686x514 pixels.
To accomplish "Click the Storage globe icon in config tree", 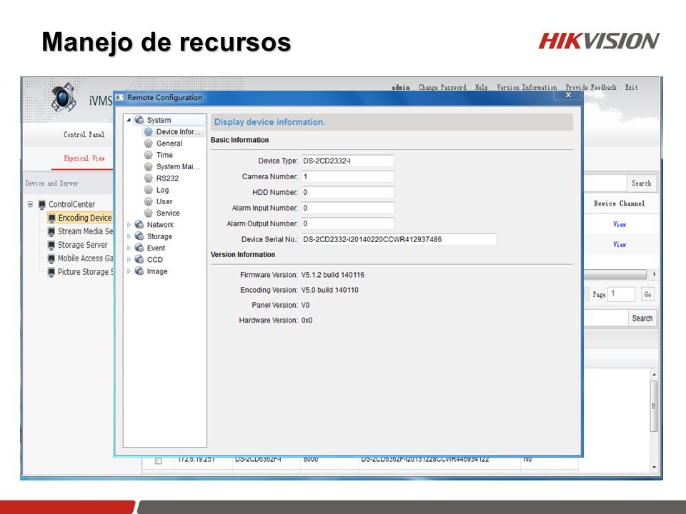I will tap(139, 236).
